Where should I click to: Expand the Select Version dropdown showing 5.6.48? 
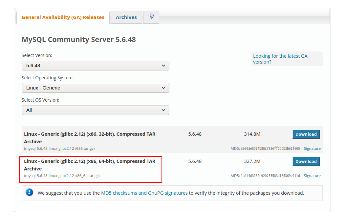tap(95, 66)
